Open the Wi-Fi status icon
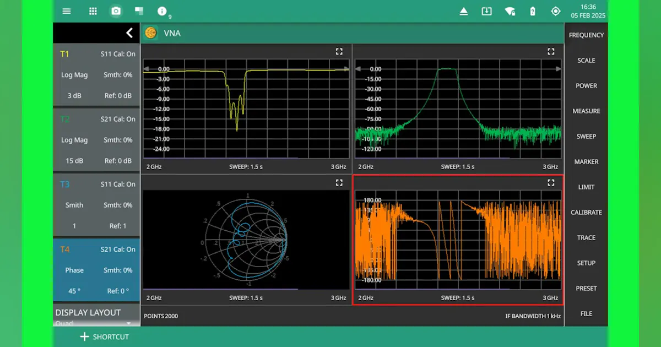The image size is (661, 347). [510, 11]
